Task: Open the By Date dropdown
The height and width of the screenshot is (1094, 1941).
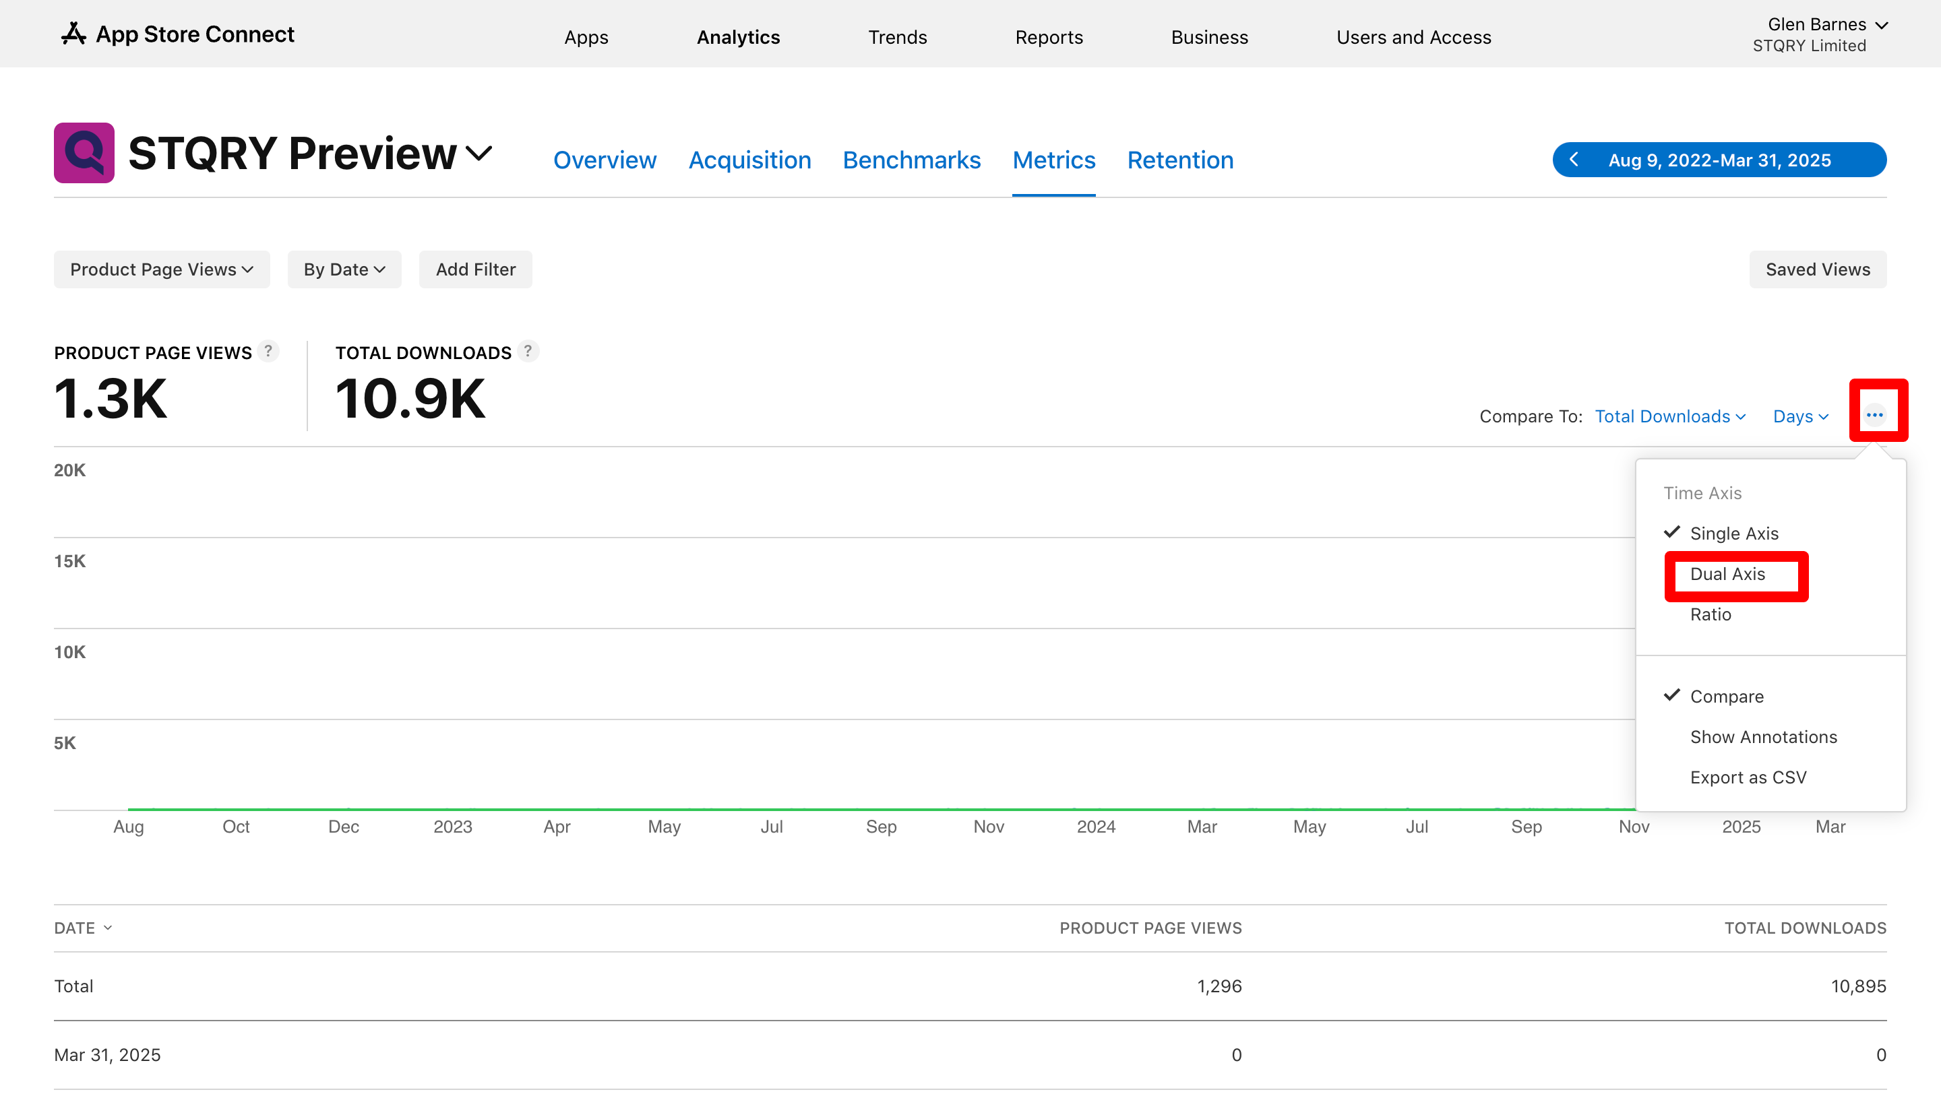Action: (344, 269)
